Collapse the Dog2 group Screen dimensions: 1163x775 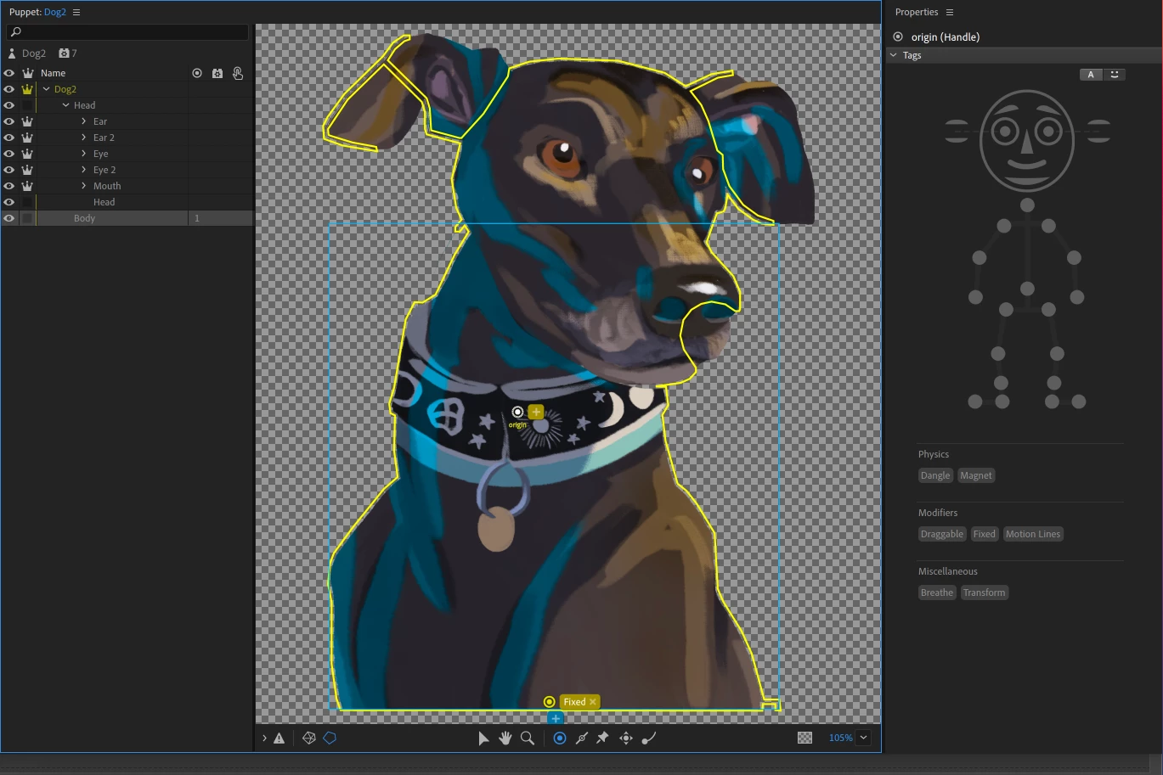pyautogui.click(x=47, y=89)
